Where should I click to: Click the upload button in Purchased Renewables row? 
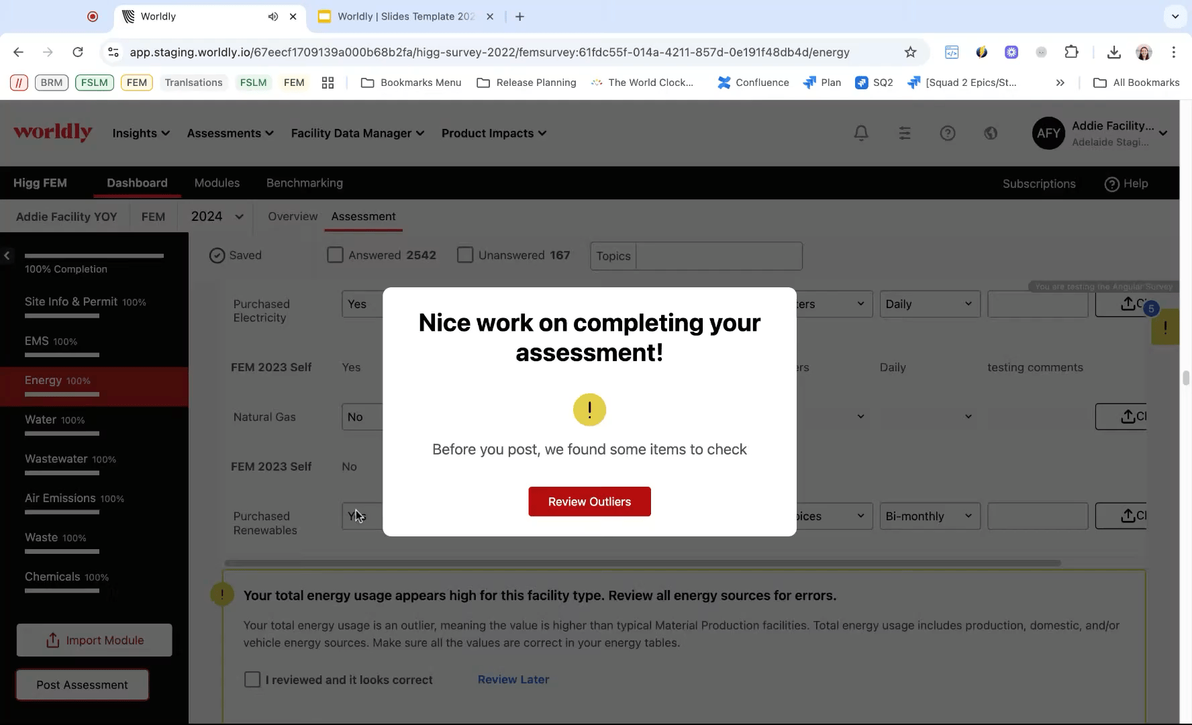point(1121,516)
